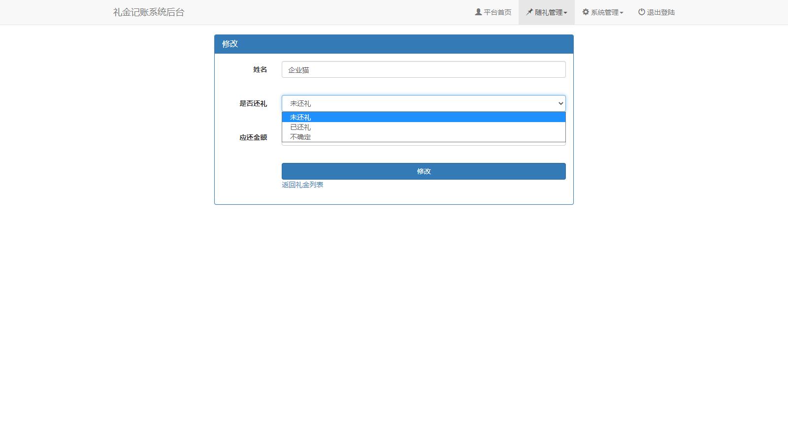The image size is (788, 443).
Task: Select the highlighted 未还礼 option
Action: (300, 117)
